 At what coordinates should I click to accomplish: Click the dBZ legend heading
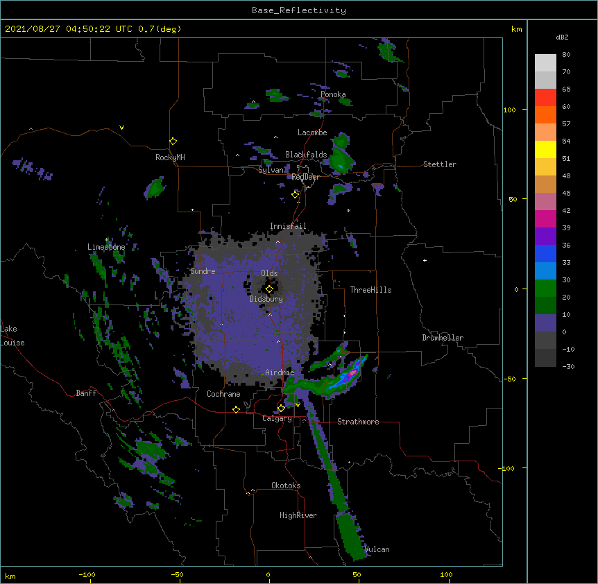click(x=562, y=37)
